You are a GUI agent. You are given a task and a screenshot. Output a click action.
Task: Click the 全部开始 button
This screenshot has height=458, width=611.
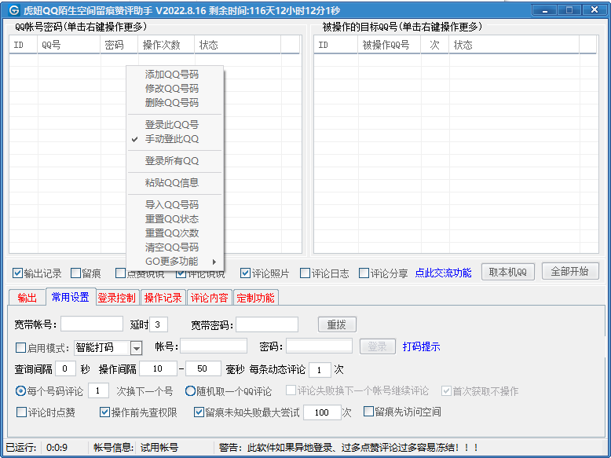[x=569, y=271]
